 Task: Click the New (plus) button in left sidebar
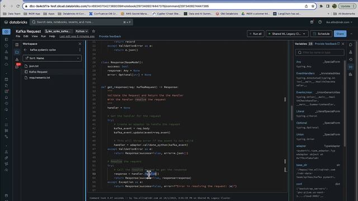click(x=6, y=32)
